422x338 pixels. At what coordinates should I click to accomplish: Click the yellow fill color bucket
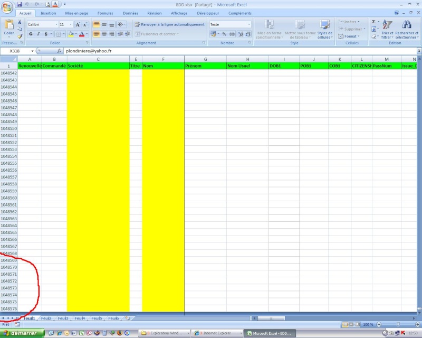tap(70, 34)
